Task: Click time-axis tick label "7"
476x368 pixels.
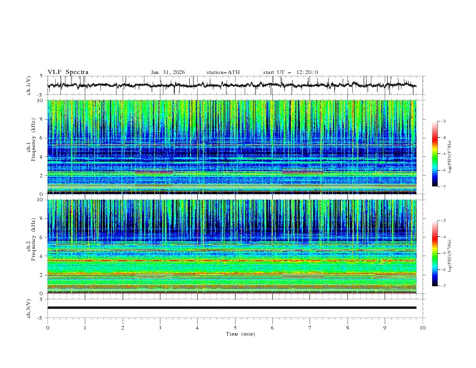Action: pyautogui.click(x=310, y=328)
